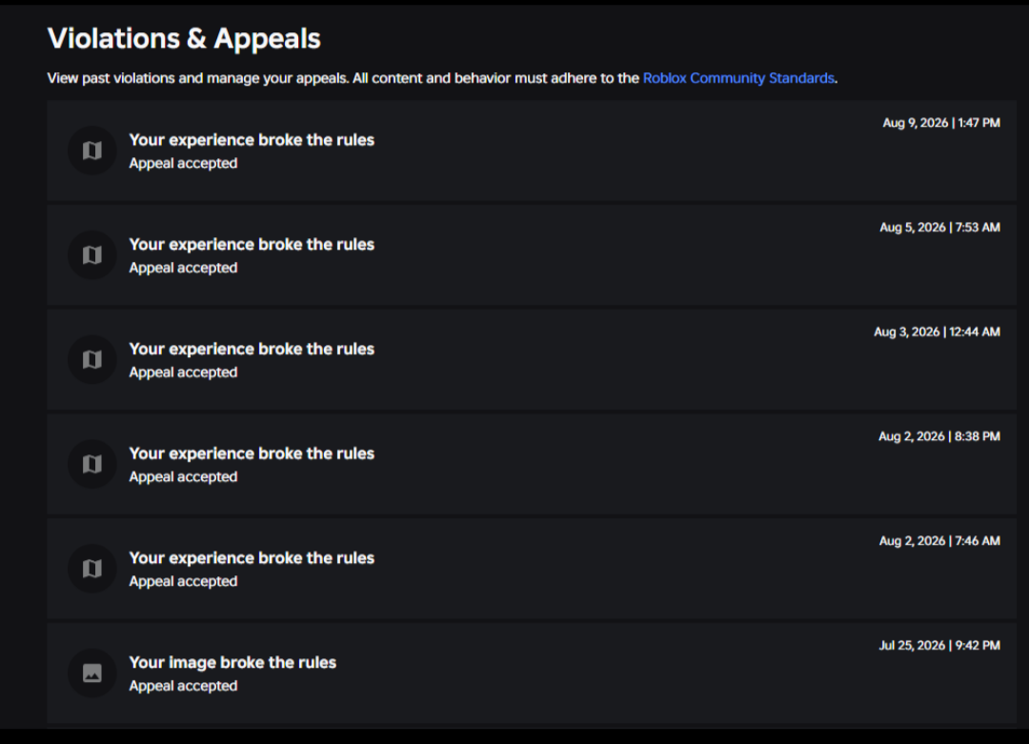Click the Aug 2, 2026 | 7:46 AM timestamp
Image resolution: width=1029 pixels, height=744 pixels.
939,540
